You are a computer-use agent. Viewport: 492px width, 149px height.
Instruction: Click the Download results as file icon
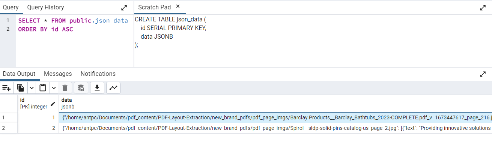click(x=97, y=88)
